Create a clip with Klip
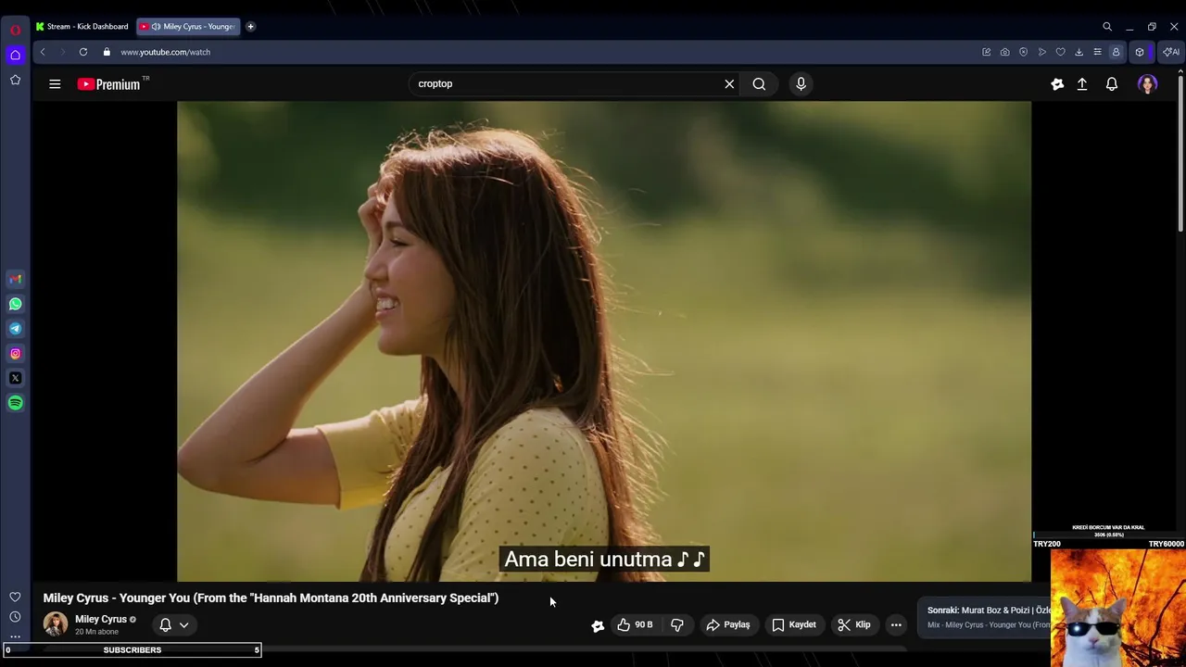The height and width of the screenshot is (667, 1186). 854,625
